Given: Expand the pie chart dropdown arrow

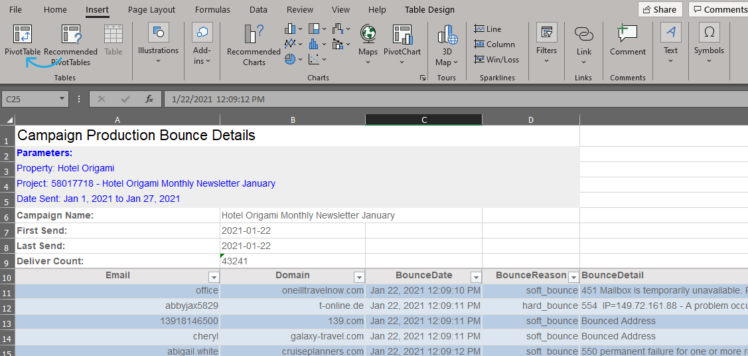Looking at the screenshot, I should [x=301, y=60].
